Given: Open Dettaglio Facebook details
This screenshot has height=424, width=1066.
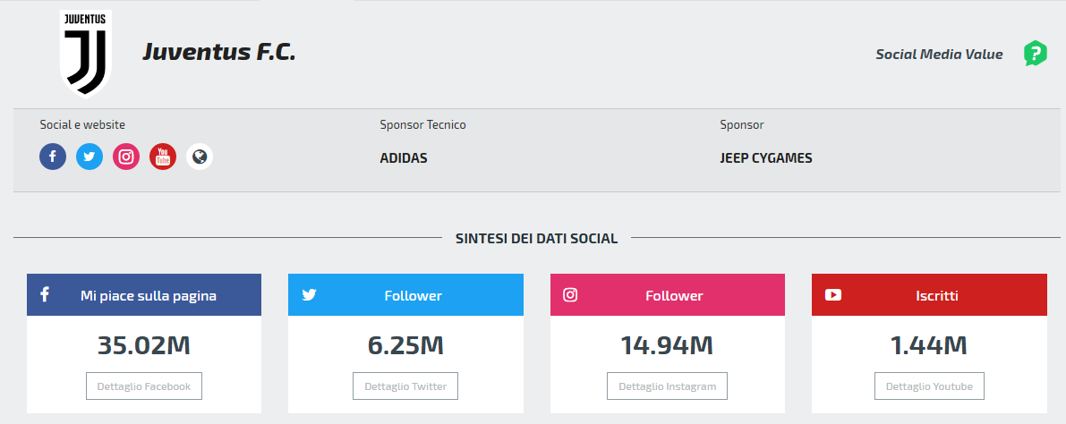Looking at the screenshot, I should [144, 386].
